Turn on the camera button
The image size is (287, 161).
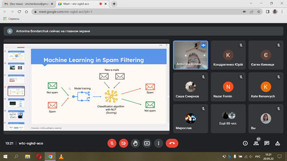click(124, 143)
